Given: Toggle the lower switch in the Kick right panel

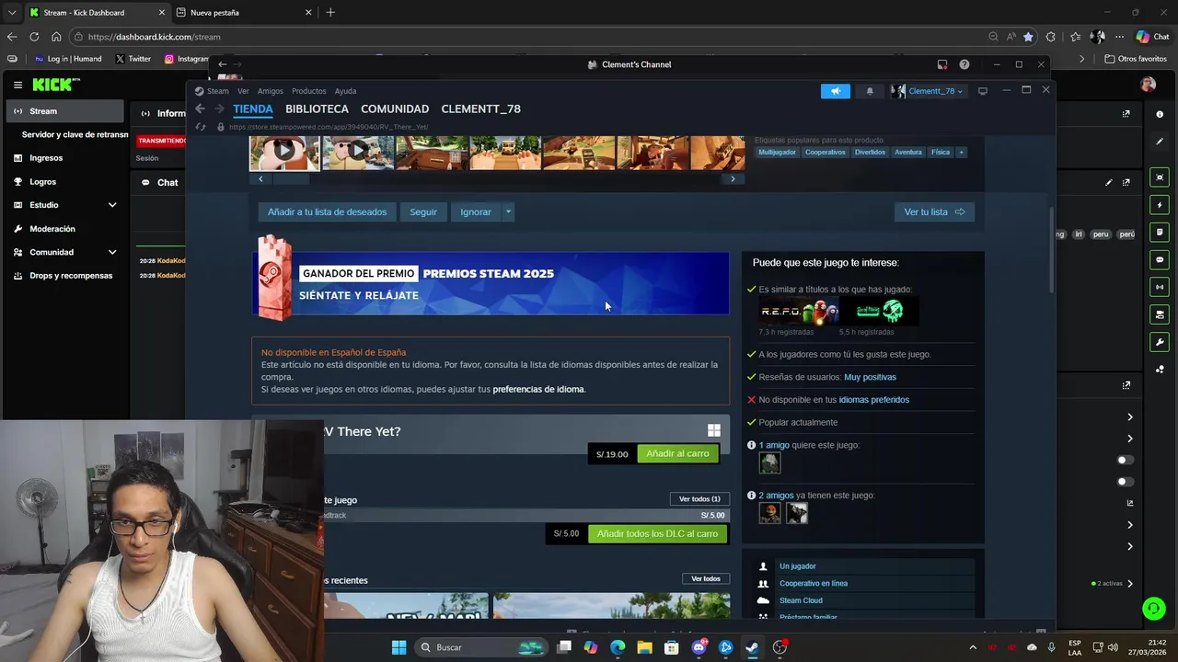Looking at the screenshot, I should point(1125,481).
